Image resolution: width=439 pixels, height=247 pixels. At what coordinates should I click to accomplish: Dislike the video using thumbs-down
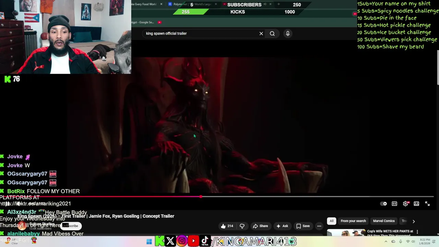(242, 226)
